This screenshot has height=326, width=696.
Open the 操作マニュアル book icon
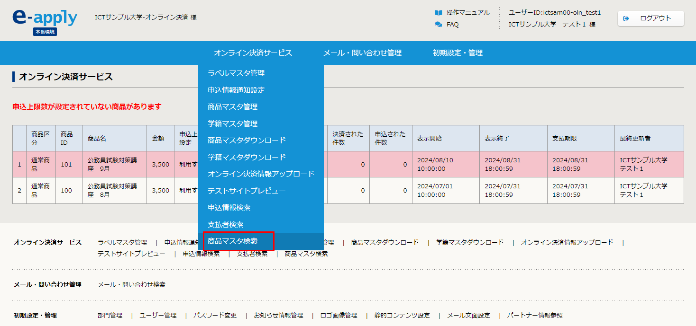[439, 12]
